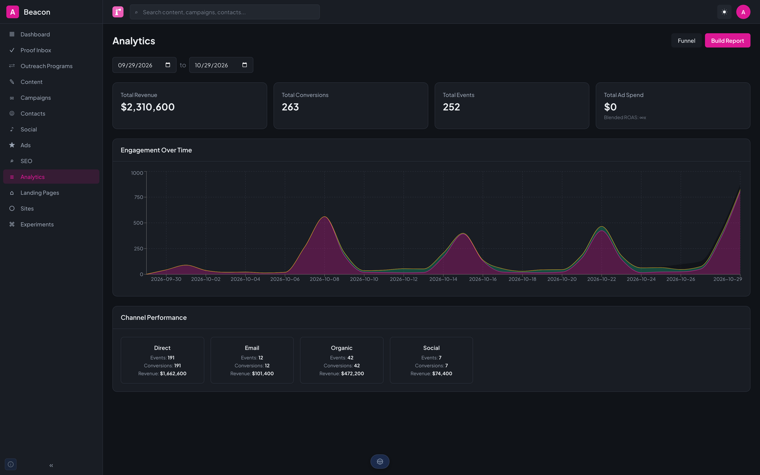
Task: Click the Blended ROAS text
Action: point(625,118)
